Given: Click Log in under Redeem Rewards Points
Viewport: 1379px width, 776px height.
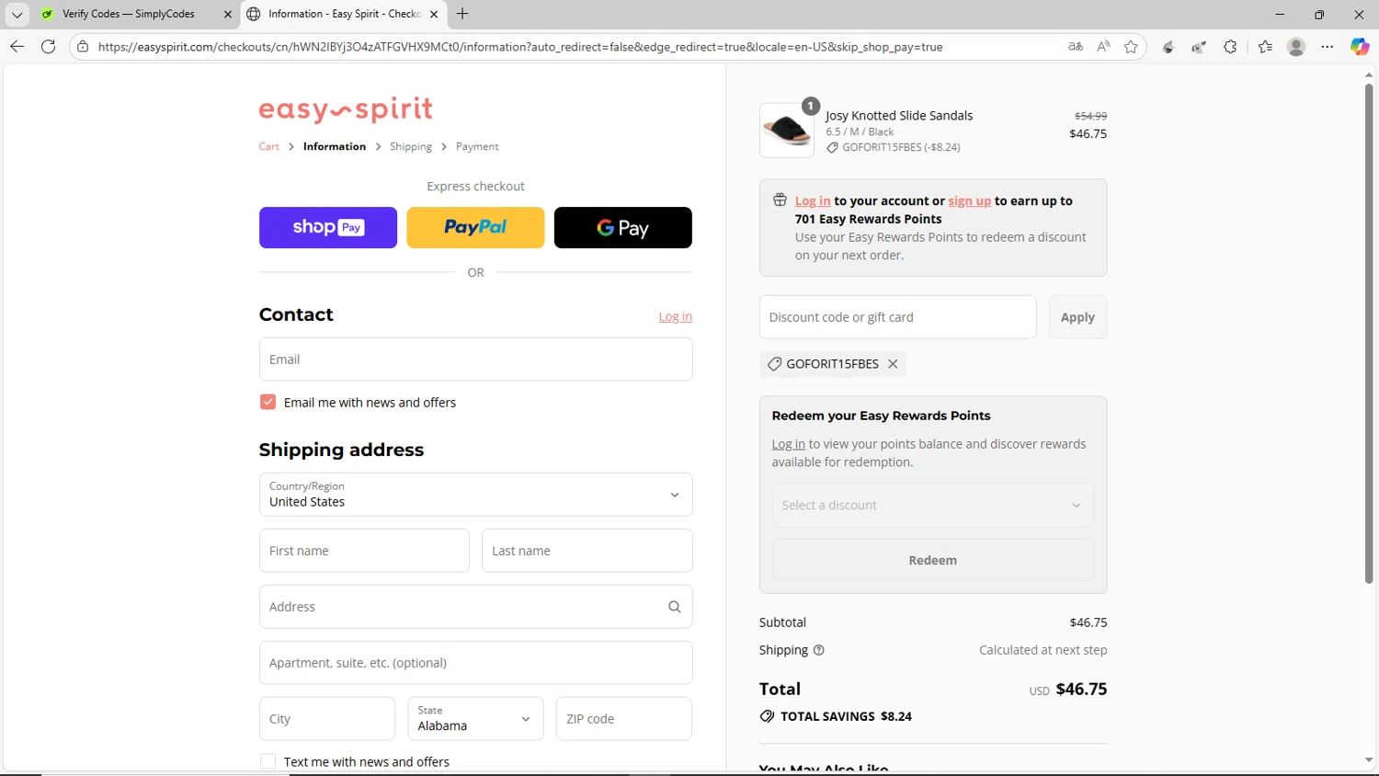Looking at the screenshot, I should [x=789, y=444].
